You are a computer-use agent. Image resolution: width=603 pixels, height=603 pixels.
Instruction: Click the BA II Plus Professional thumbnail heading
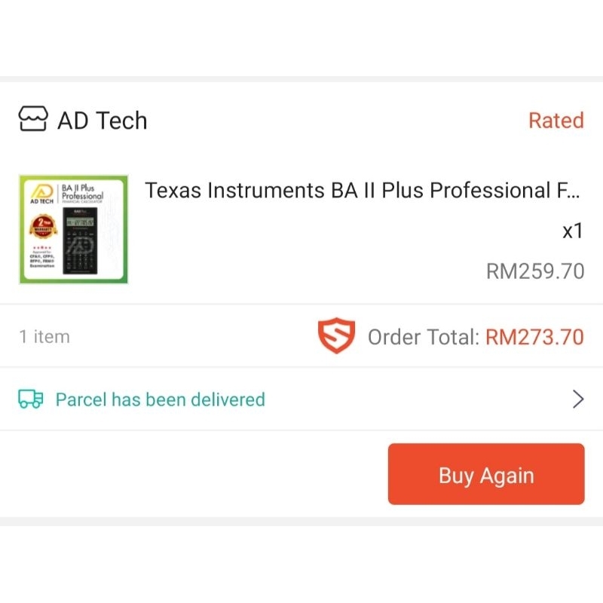coord(81,192)
